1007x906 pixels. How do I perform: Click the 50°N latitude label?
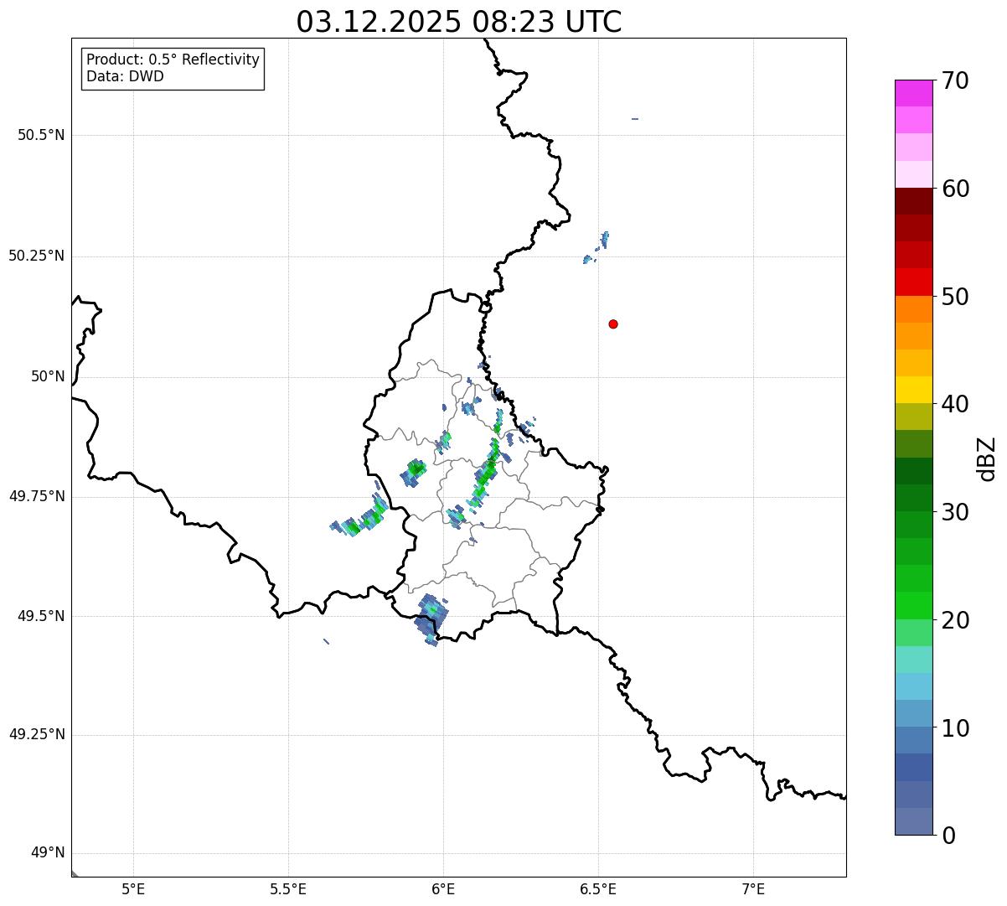tap(48, 376)
